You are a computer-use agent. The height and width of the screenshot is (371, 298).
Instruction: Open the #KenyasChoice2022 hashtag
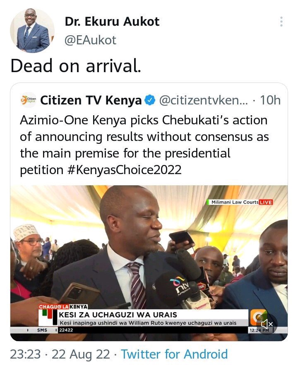click(124, 170)
